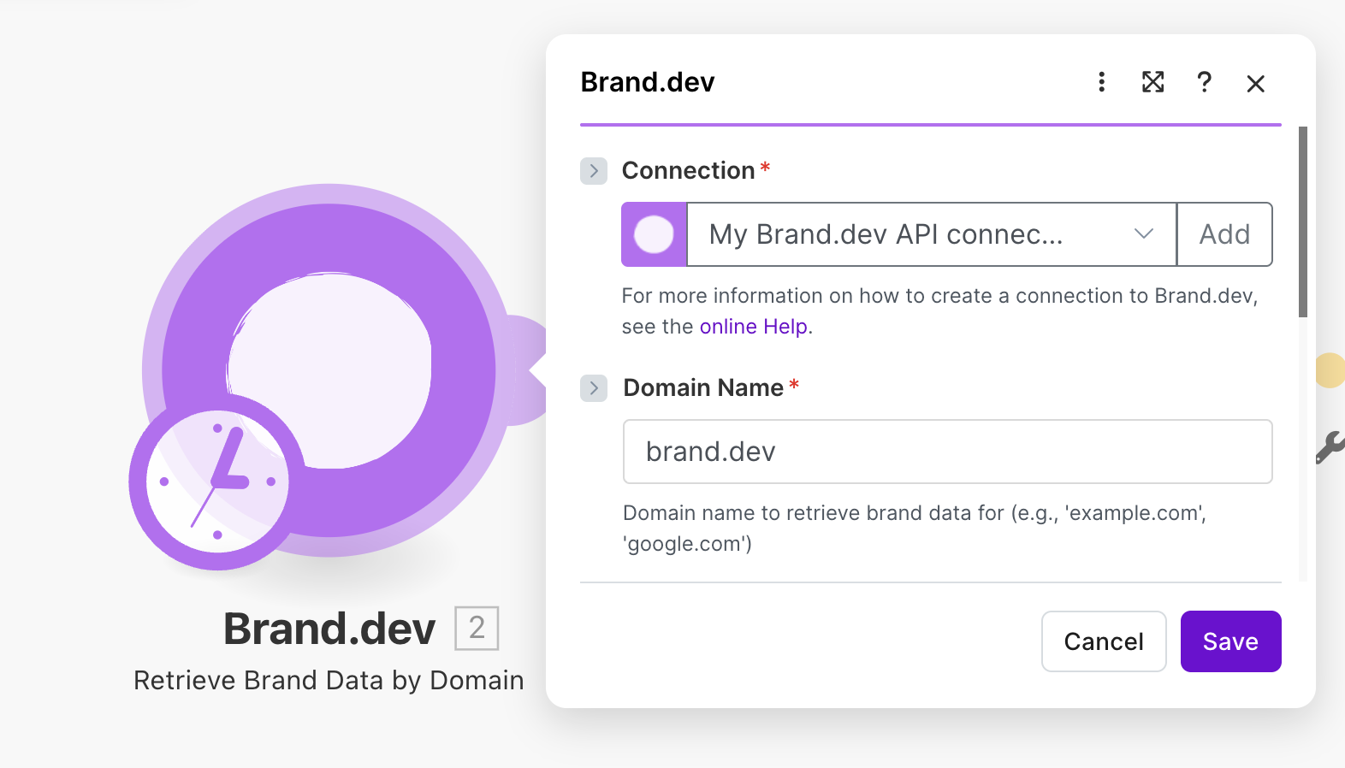
Task: Click the Brand.dev logo beside connection dropdown
Action: pyautogui.click(x=654, y=234)
